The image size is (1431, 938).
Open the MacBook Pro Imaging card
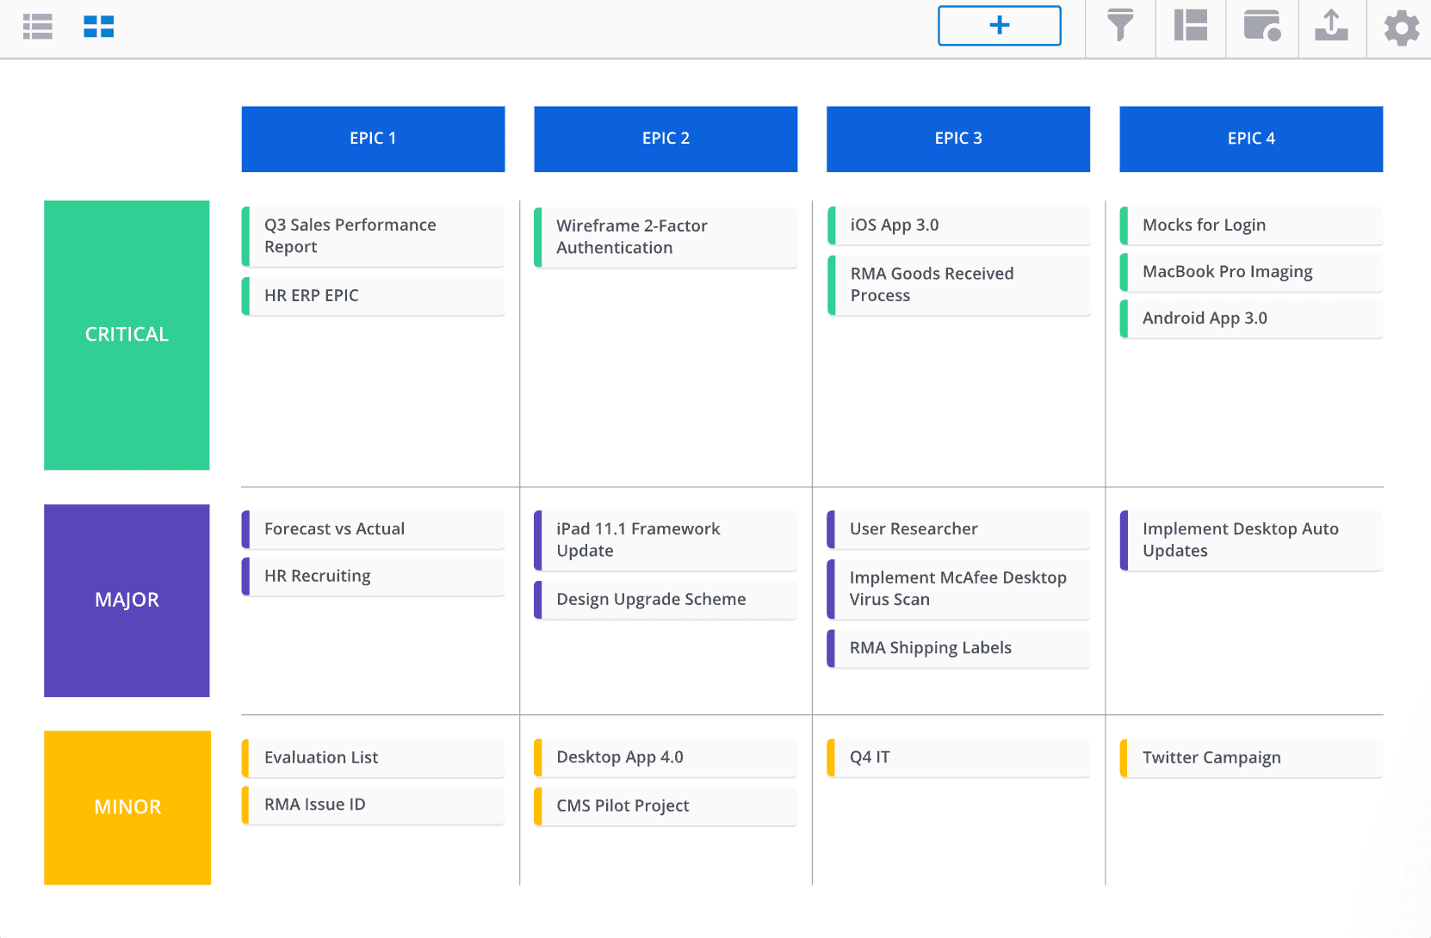click(x=1251, y=272)
